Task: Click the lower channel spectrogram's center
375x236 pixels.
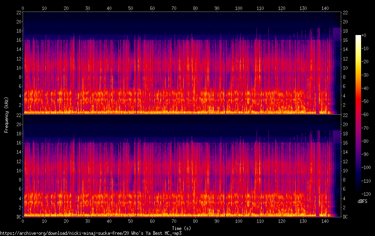Action: coord(182,166)
